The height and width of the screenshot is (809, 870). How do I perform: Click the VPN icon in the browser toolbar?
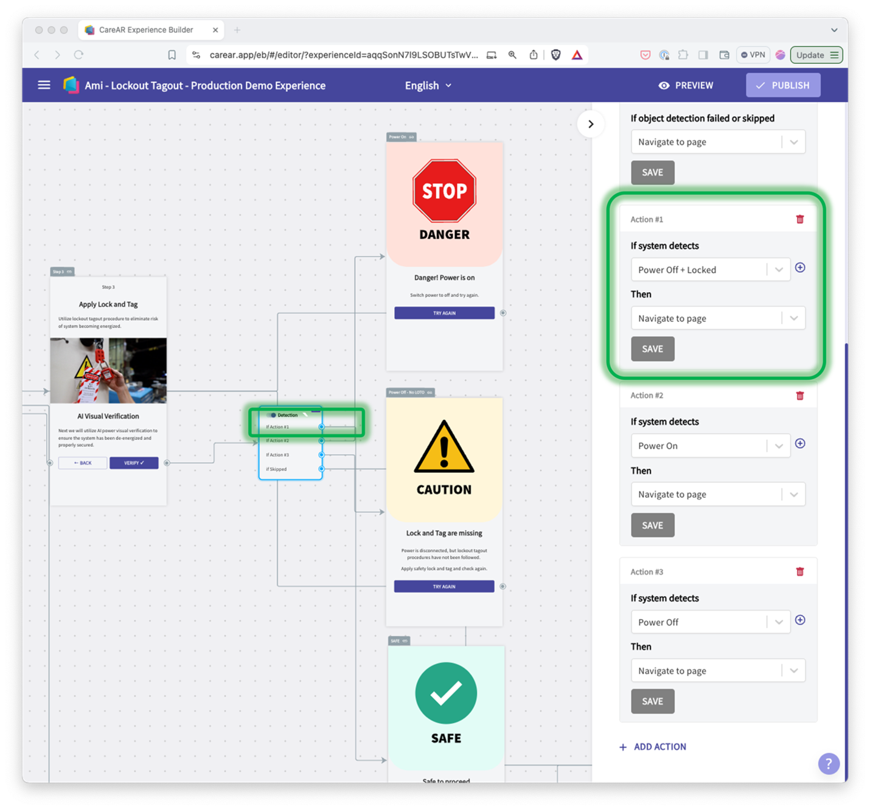753,55
